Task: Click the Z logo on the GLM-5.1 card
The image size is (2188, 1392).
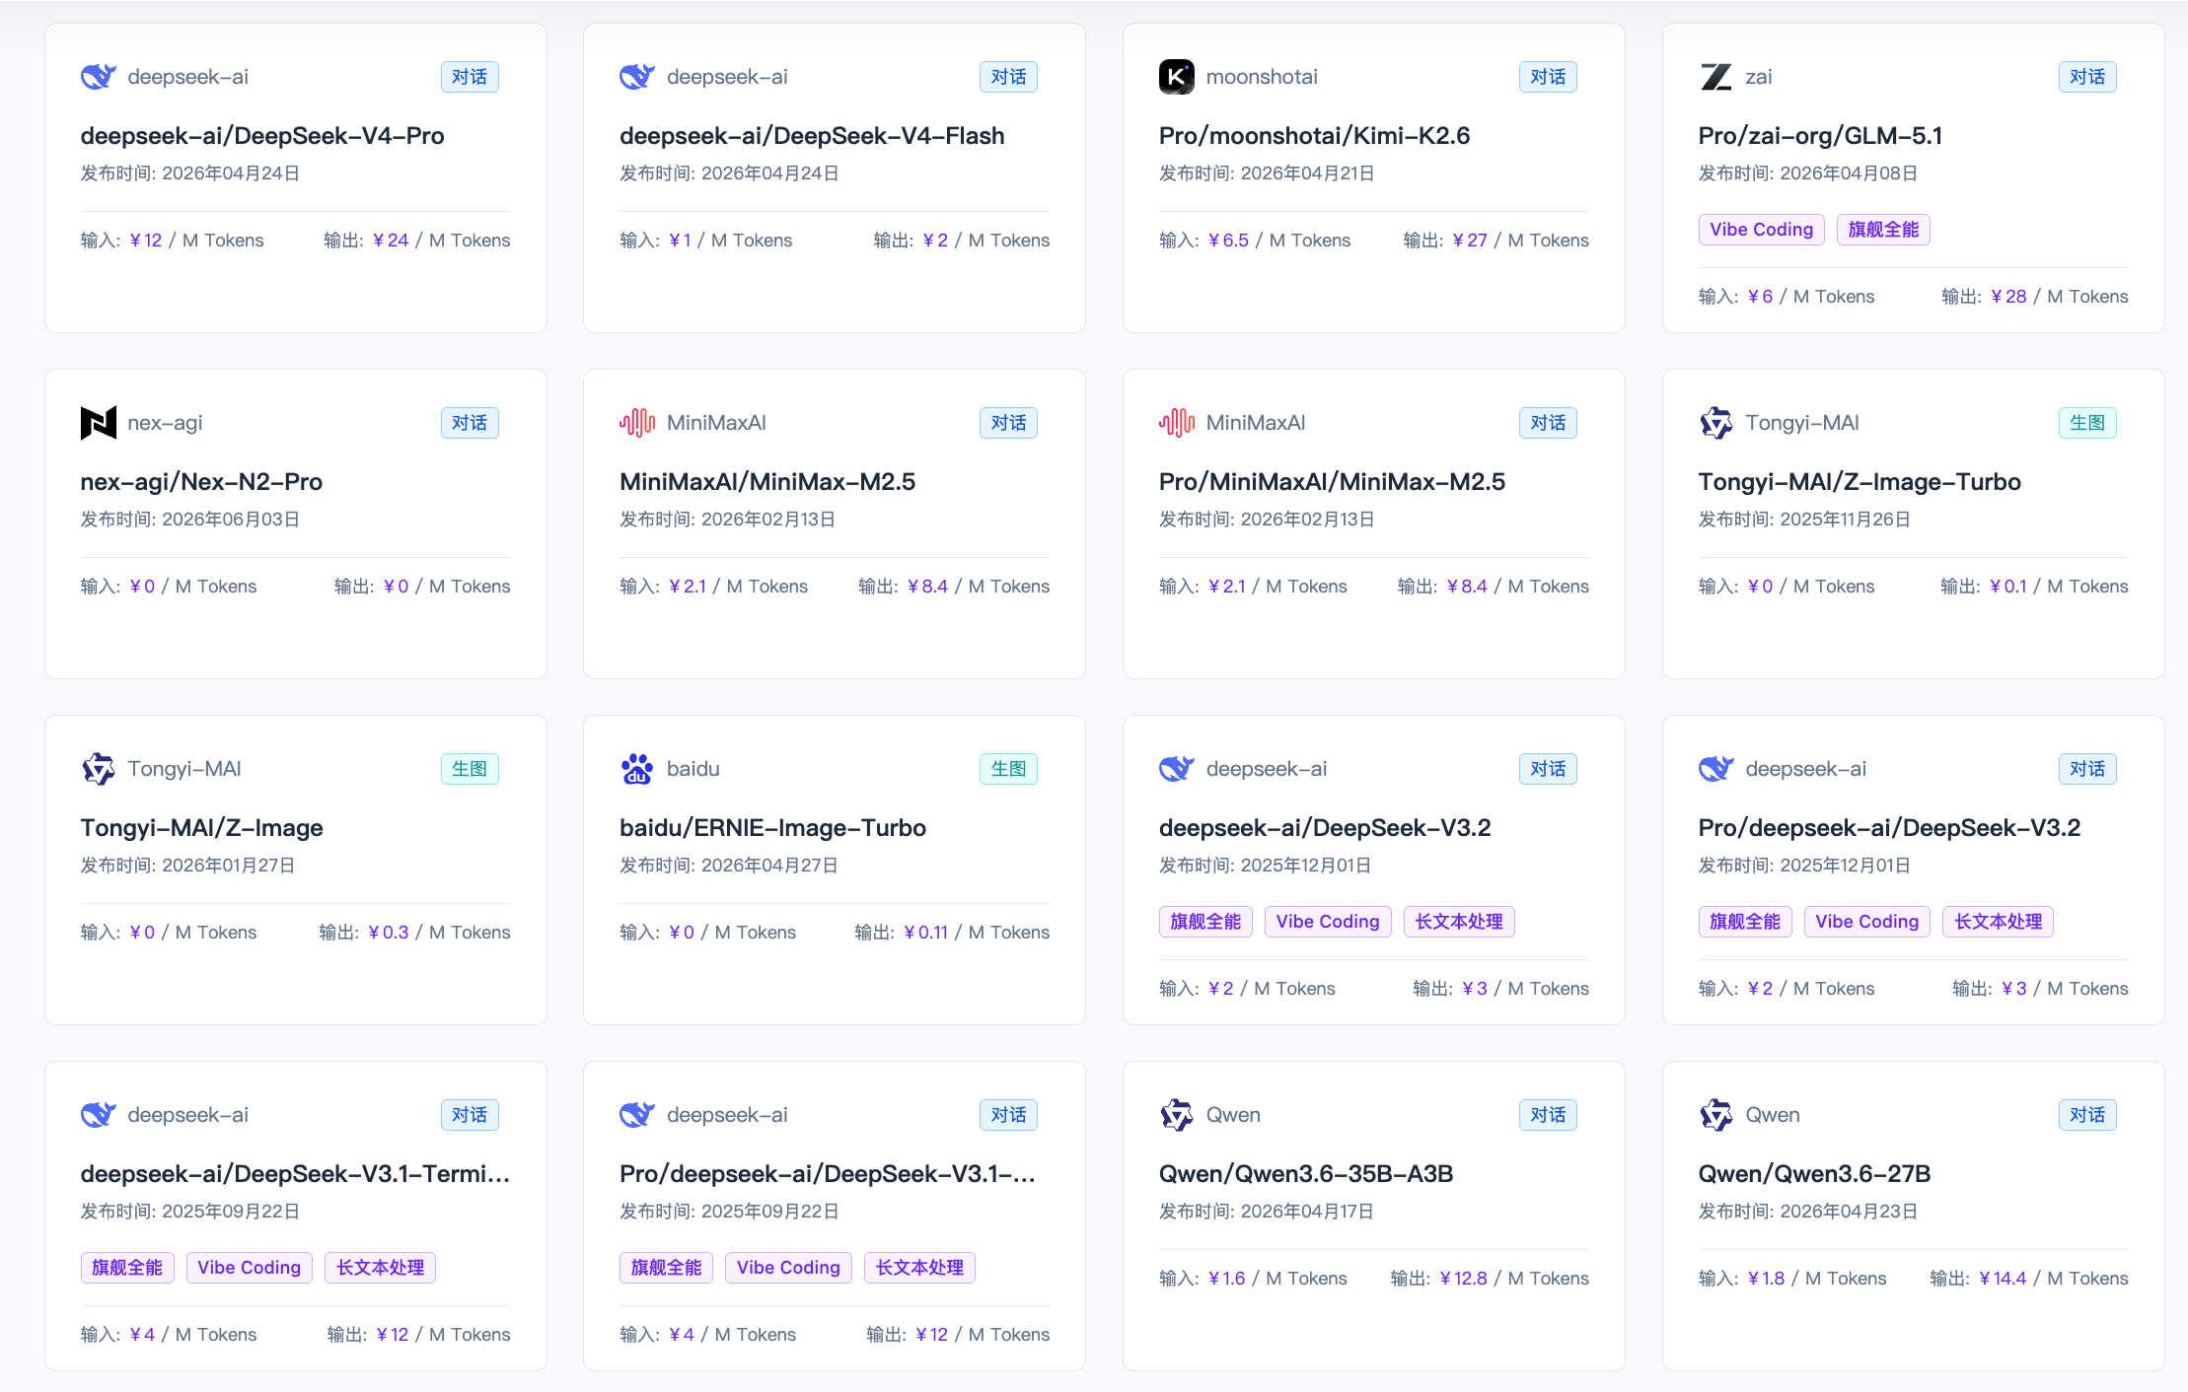Action: pos(1716,77)
